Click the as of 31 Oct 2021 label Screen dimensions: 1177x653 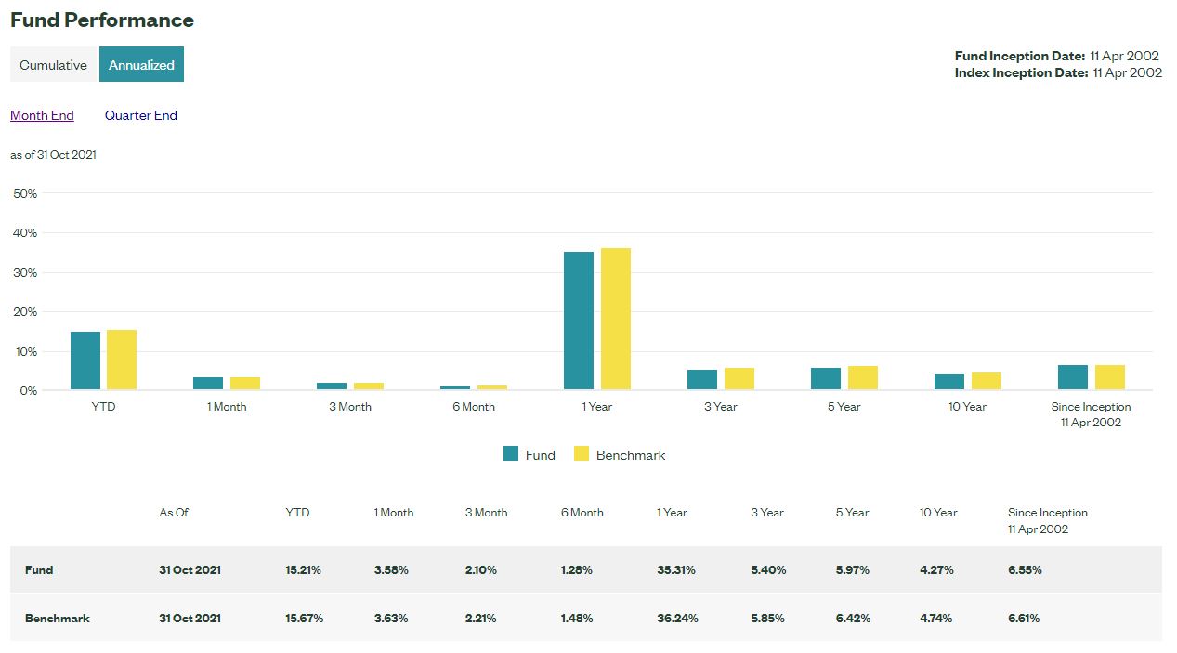pos(52,155)
